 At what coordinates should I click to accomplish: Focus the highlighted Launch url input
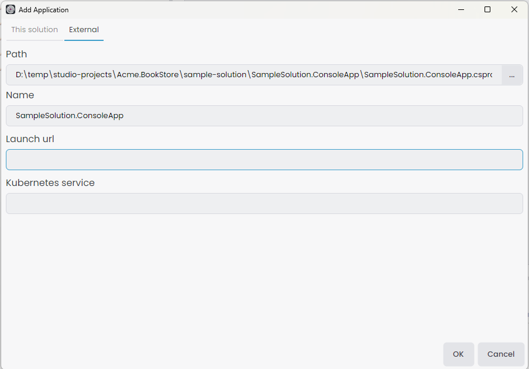click(x=263, y=159)
